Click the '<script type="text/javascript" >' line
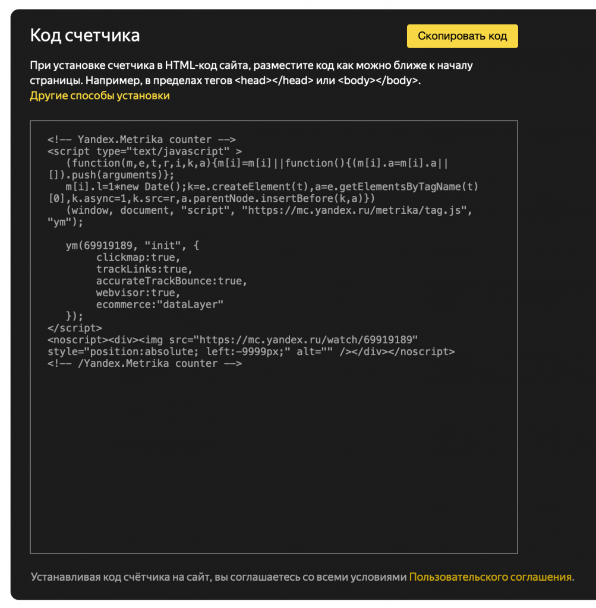This screenshot has width=596, height=608. coord(145,151)
